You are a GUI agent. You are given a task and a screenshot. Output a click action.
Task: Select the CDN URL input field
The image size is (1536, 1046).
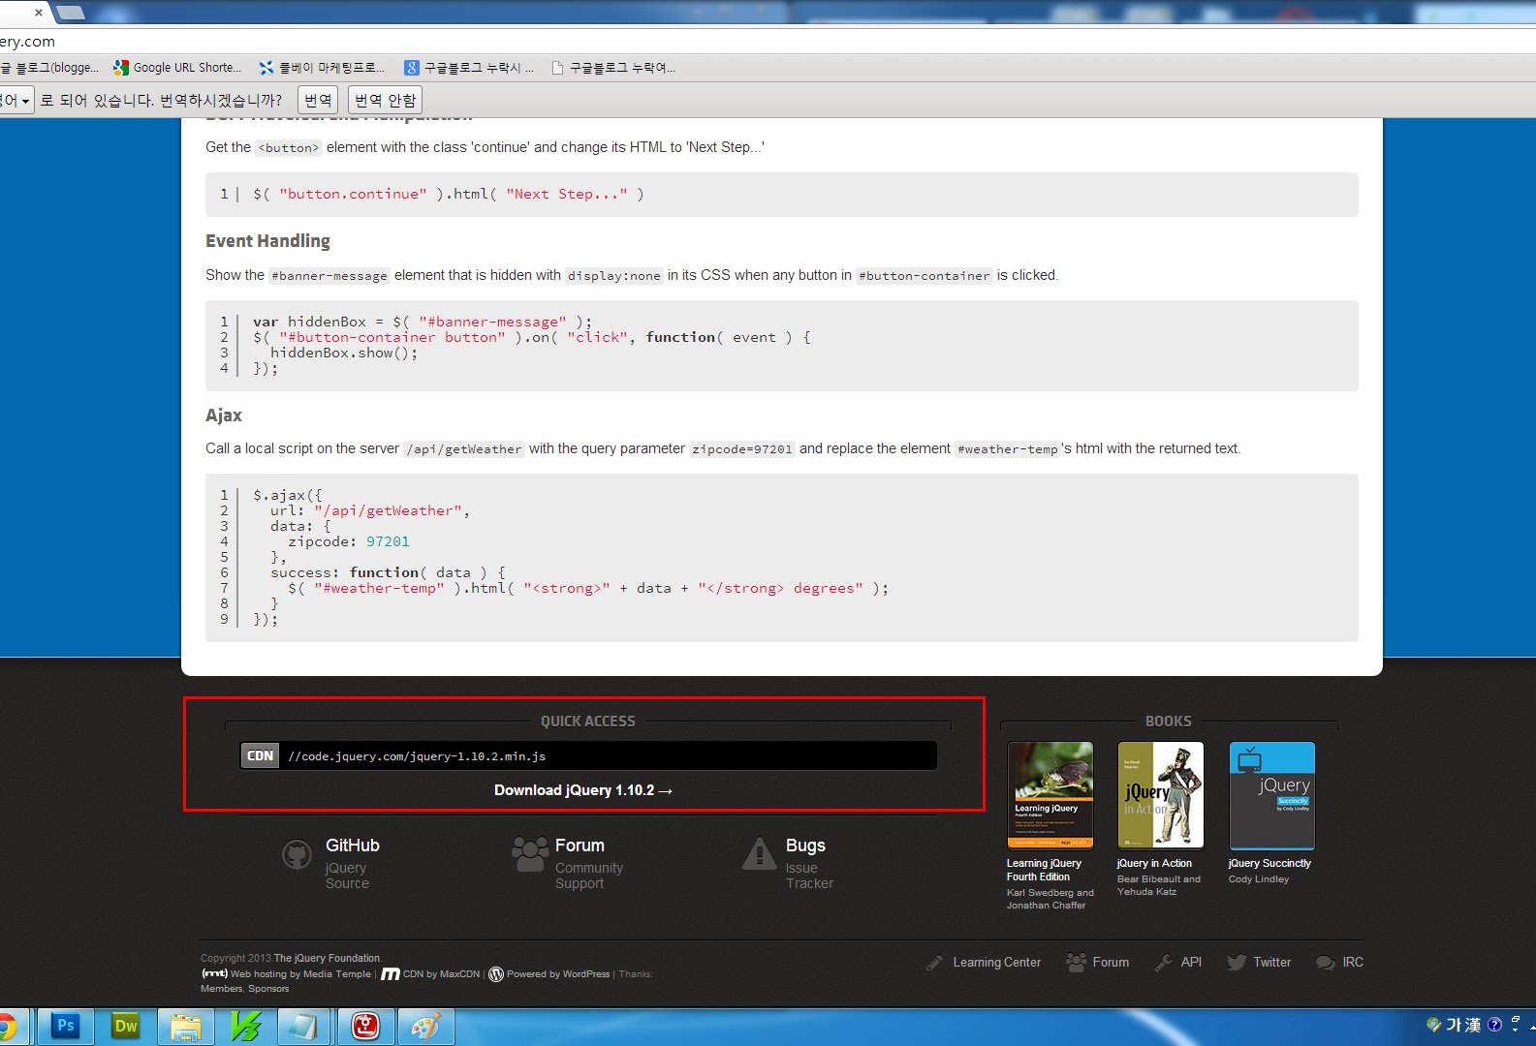(x=609, y=755)
